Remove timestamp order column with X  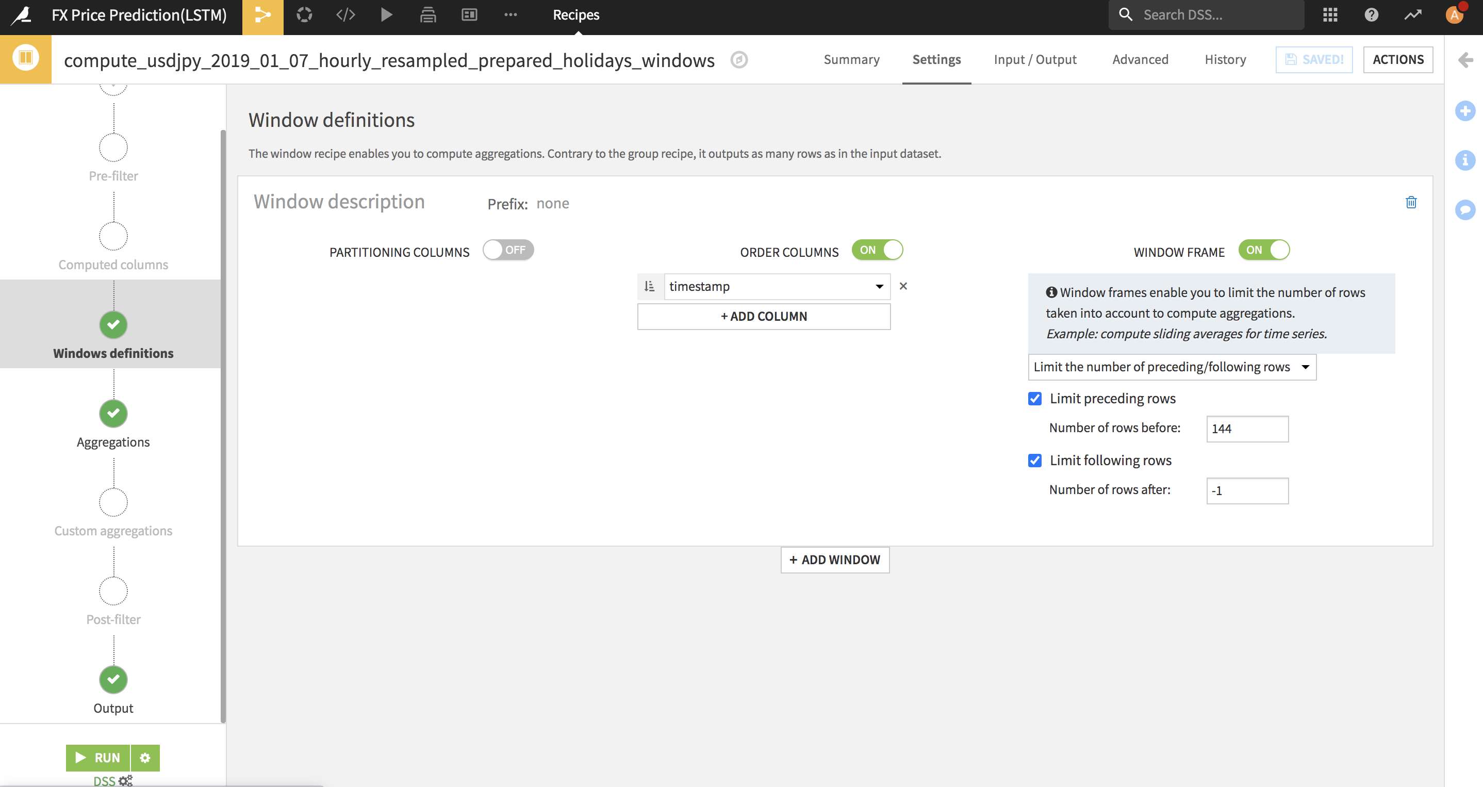(903, 286)
